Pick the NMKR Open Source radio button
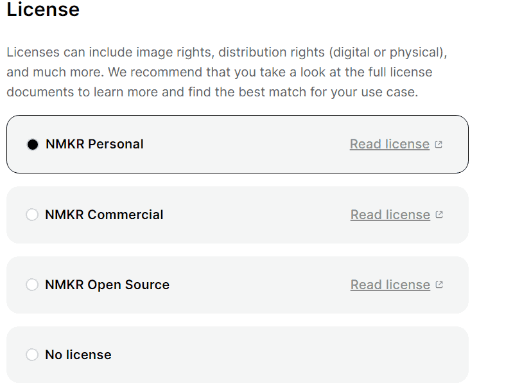 click(32, 285)
